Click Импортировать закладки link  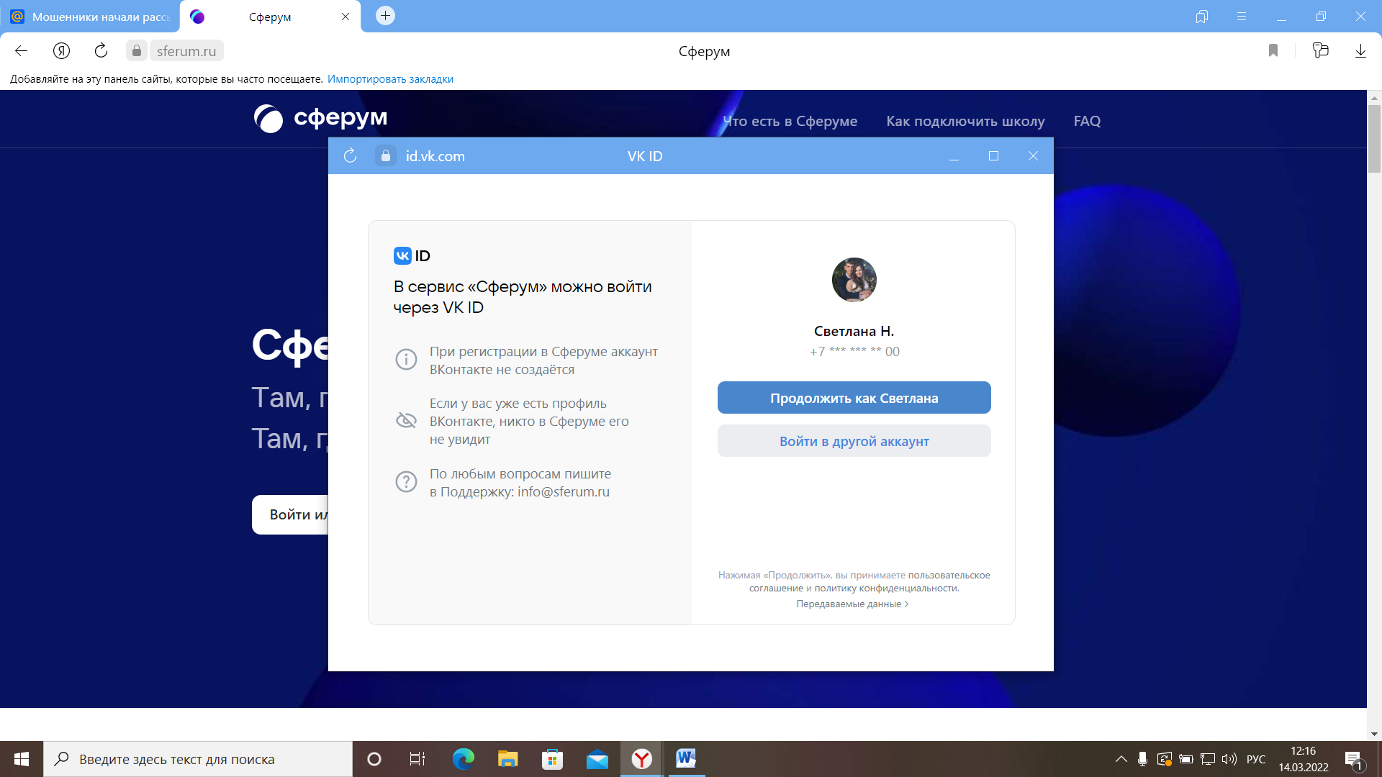click(390, 79)
